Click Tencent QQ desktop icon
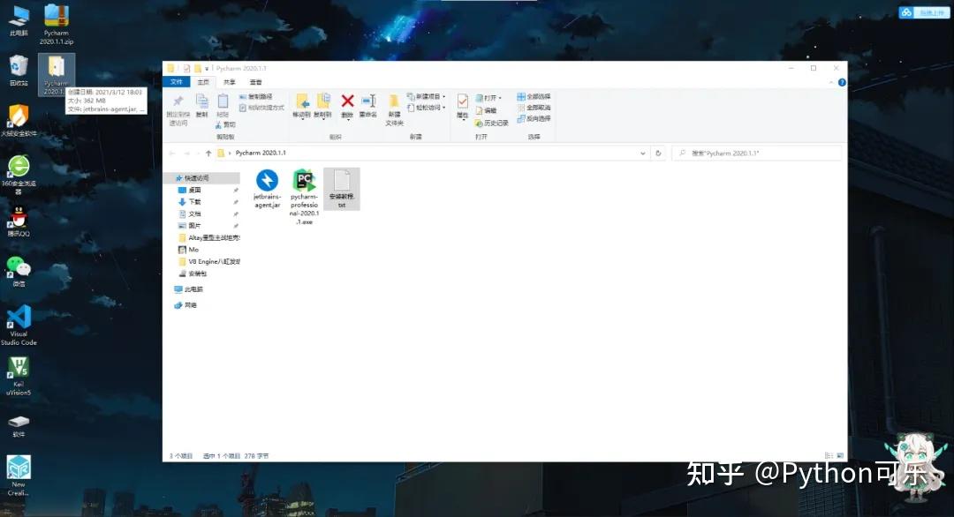Viewport: 954px width, 517px height. (19, 221)
